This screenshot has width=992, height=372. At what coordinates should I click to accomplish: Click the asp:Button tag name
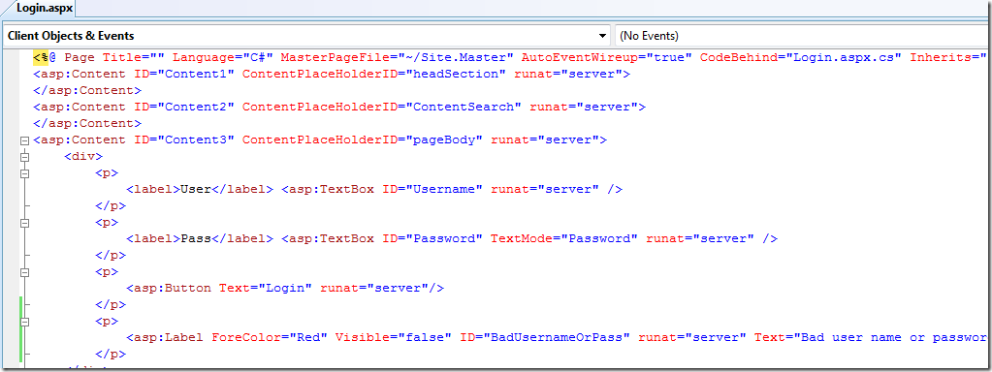tap(173, 288)
